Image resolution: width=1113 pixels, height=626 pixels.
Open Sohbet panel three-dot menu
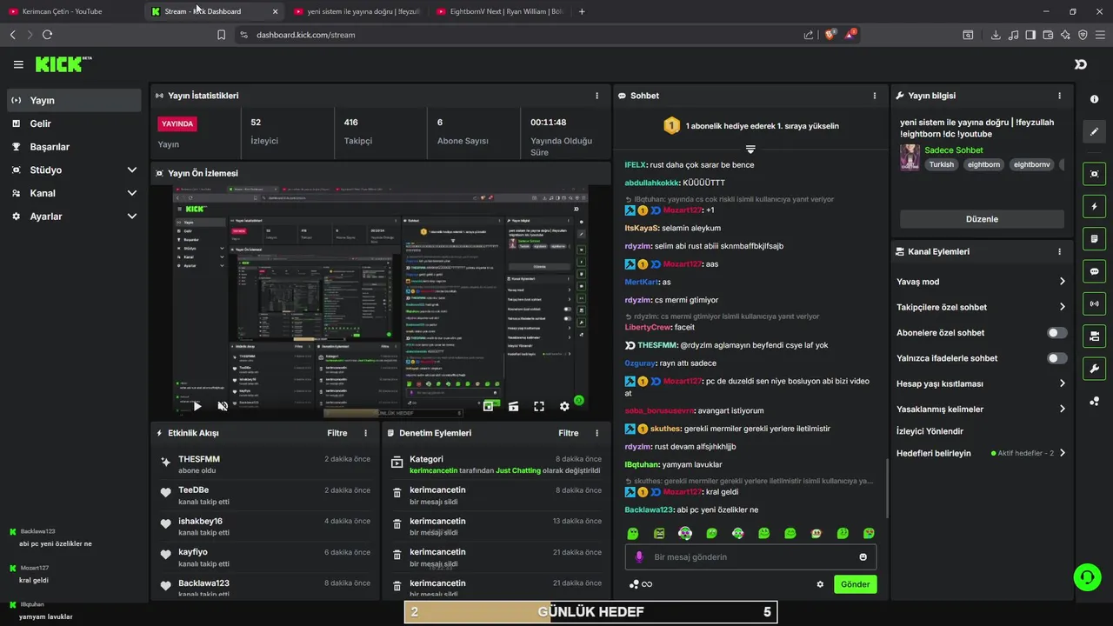click(x=875, y=96)
